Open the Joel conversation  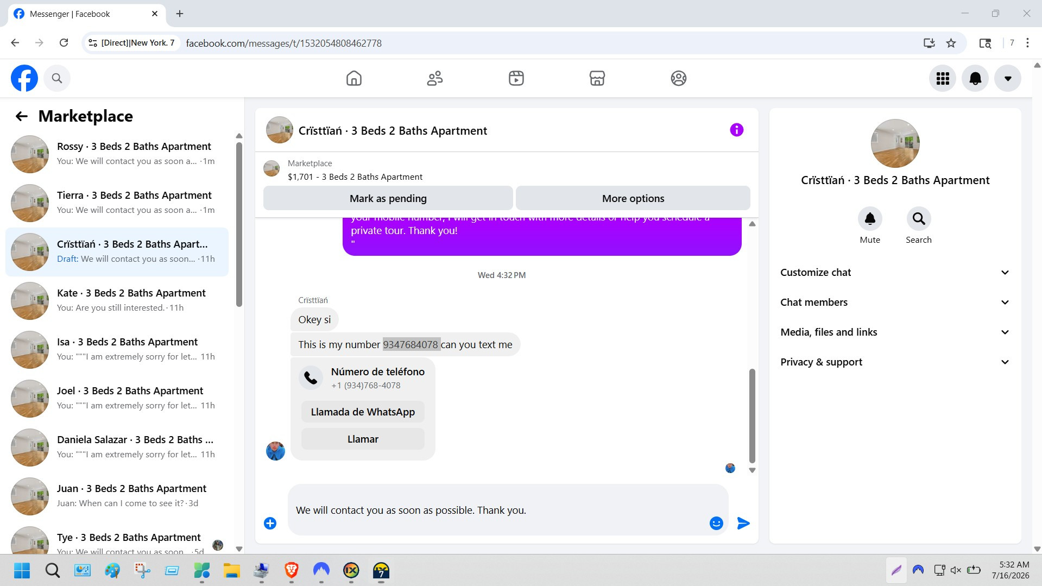(117, 399)
